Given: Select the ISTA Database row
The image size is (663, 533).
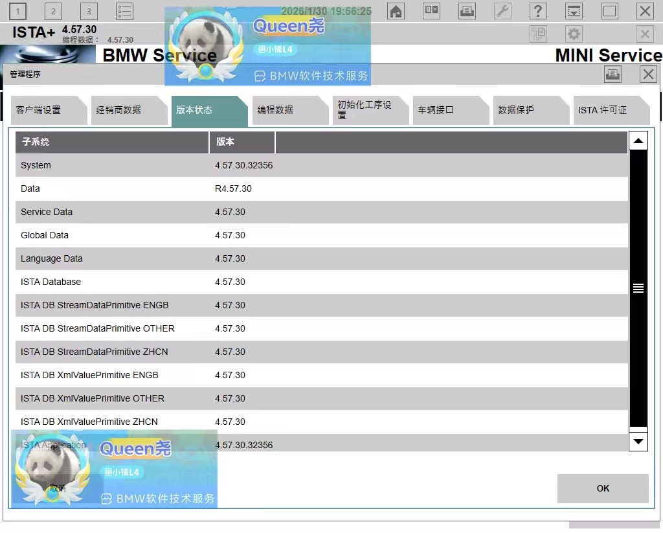Looking at the screenshot, I should pos(321,282).
